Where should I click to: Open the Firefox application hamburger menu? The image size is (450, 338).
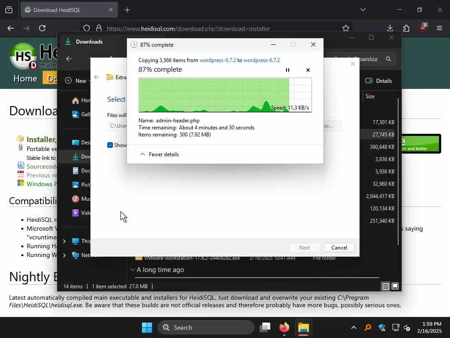click(439, 28)
